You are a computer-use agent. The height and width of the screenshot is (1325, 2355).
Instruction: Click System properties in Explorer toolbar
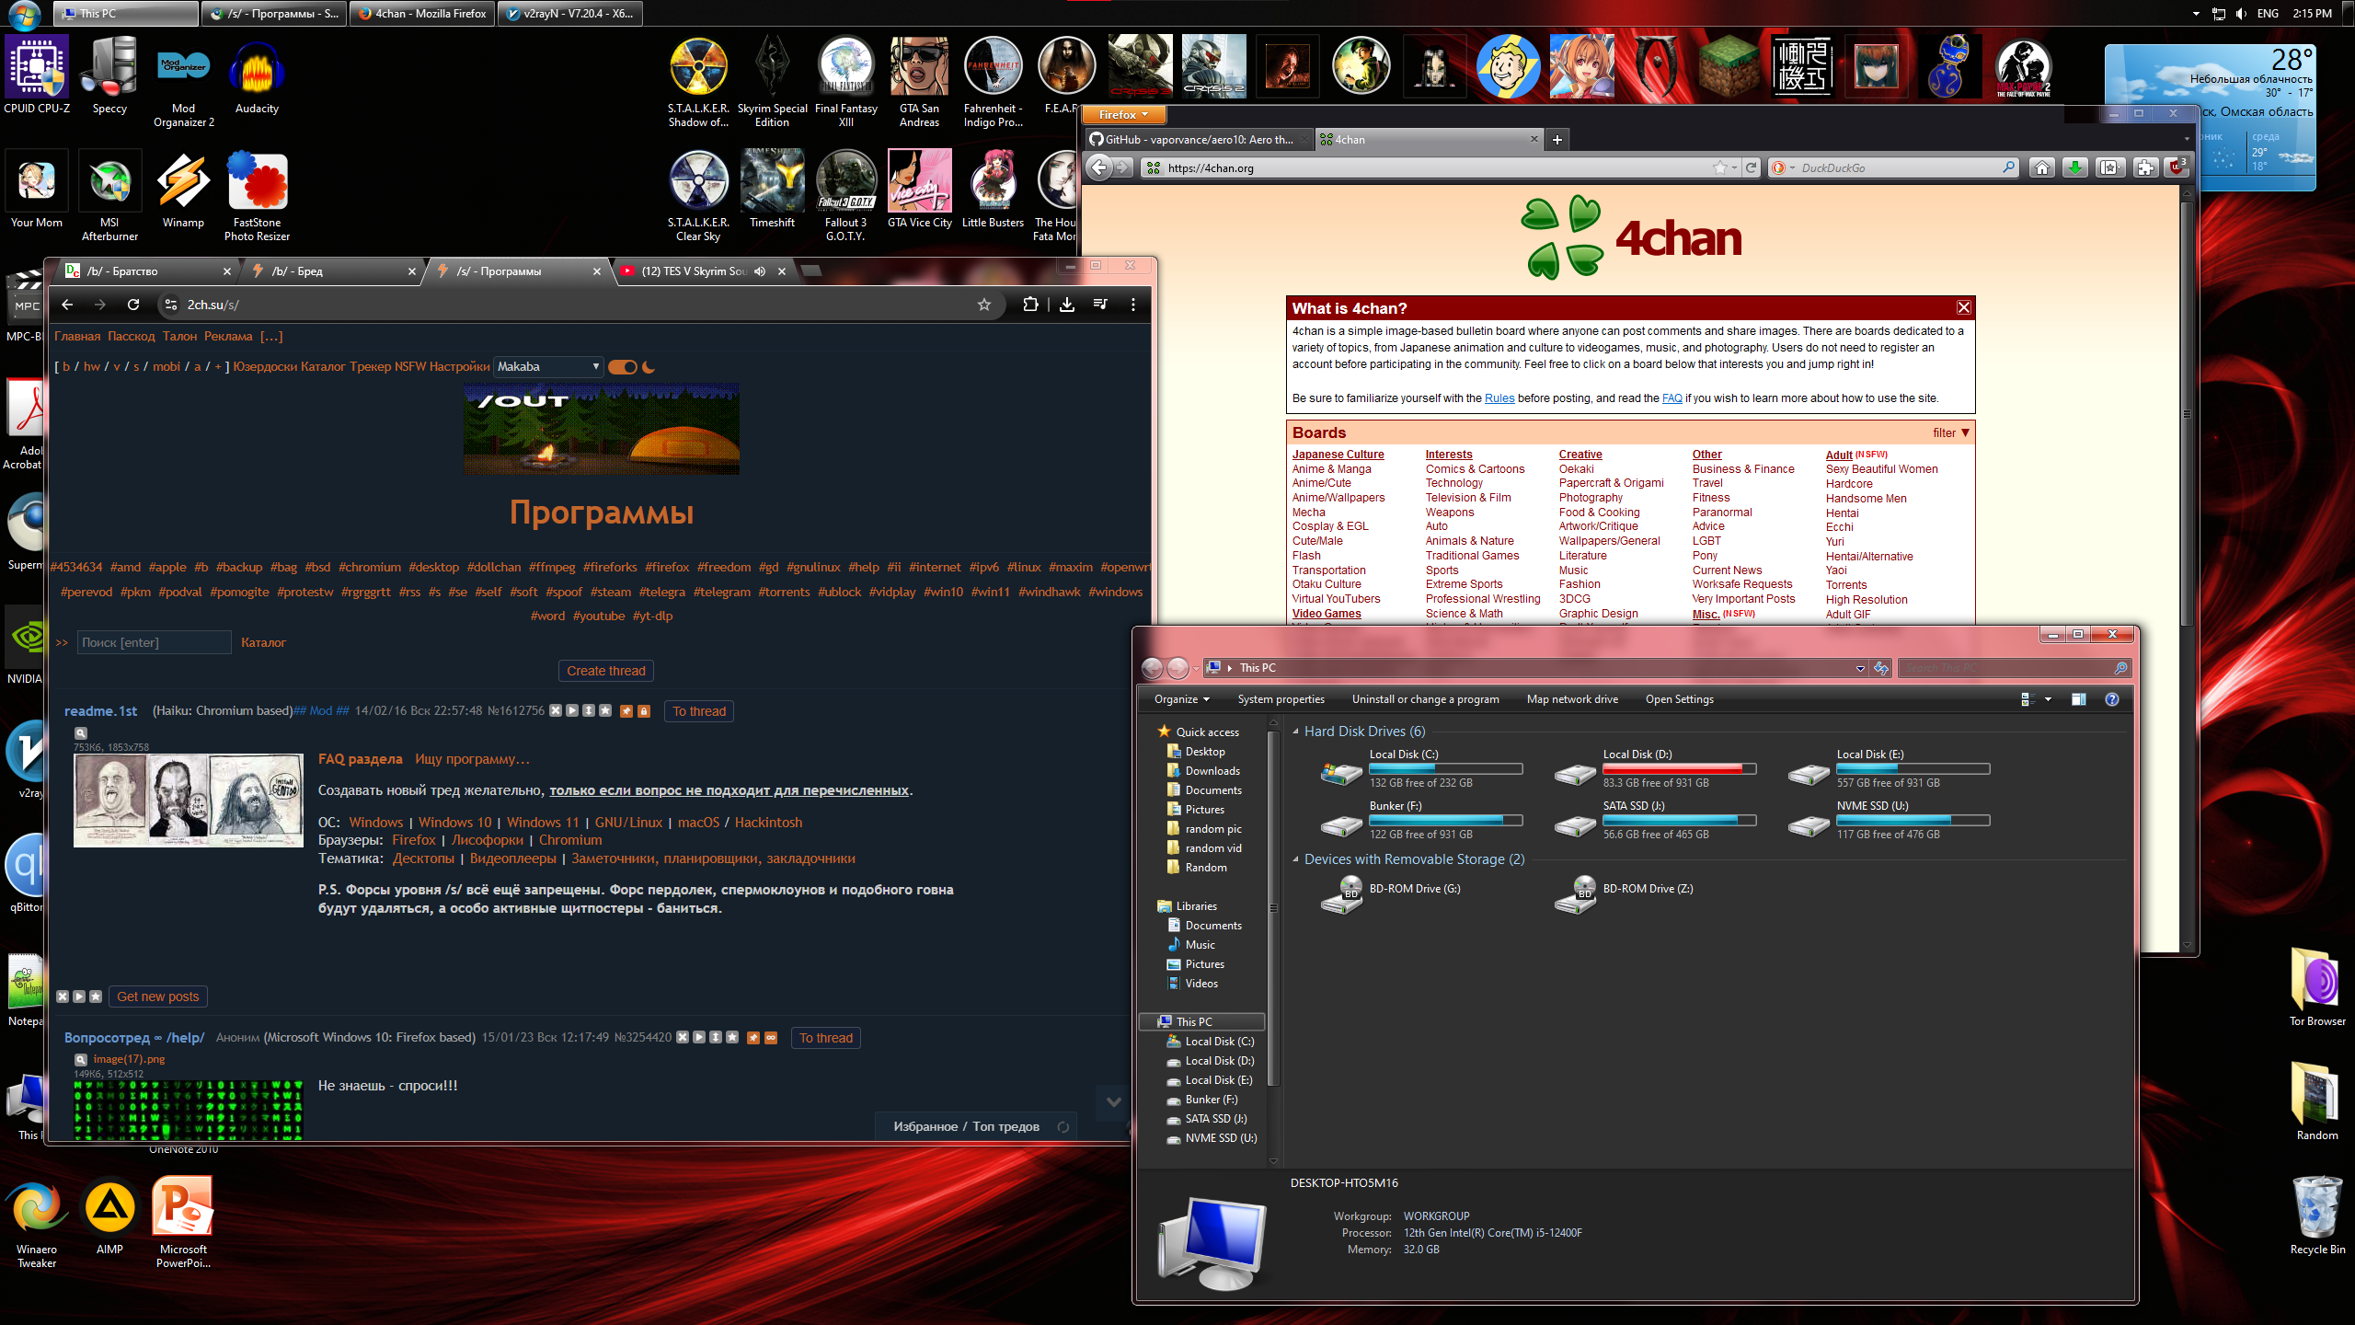1281,699
